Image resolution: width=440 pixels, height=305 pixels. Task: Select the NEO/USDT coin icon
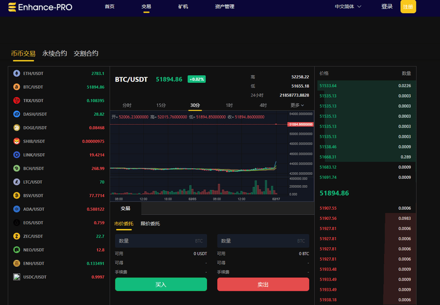[x=16, y=250]
